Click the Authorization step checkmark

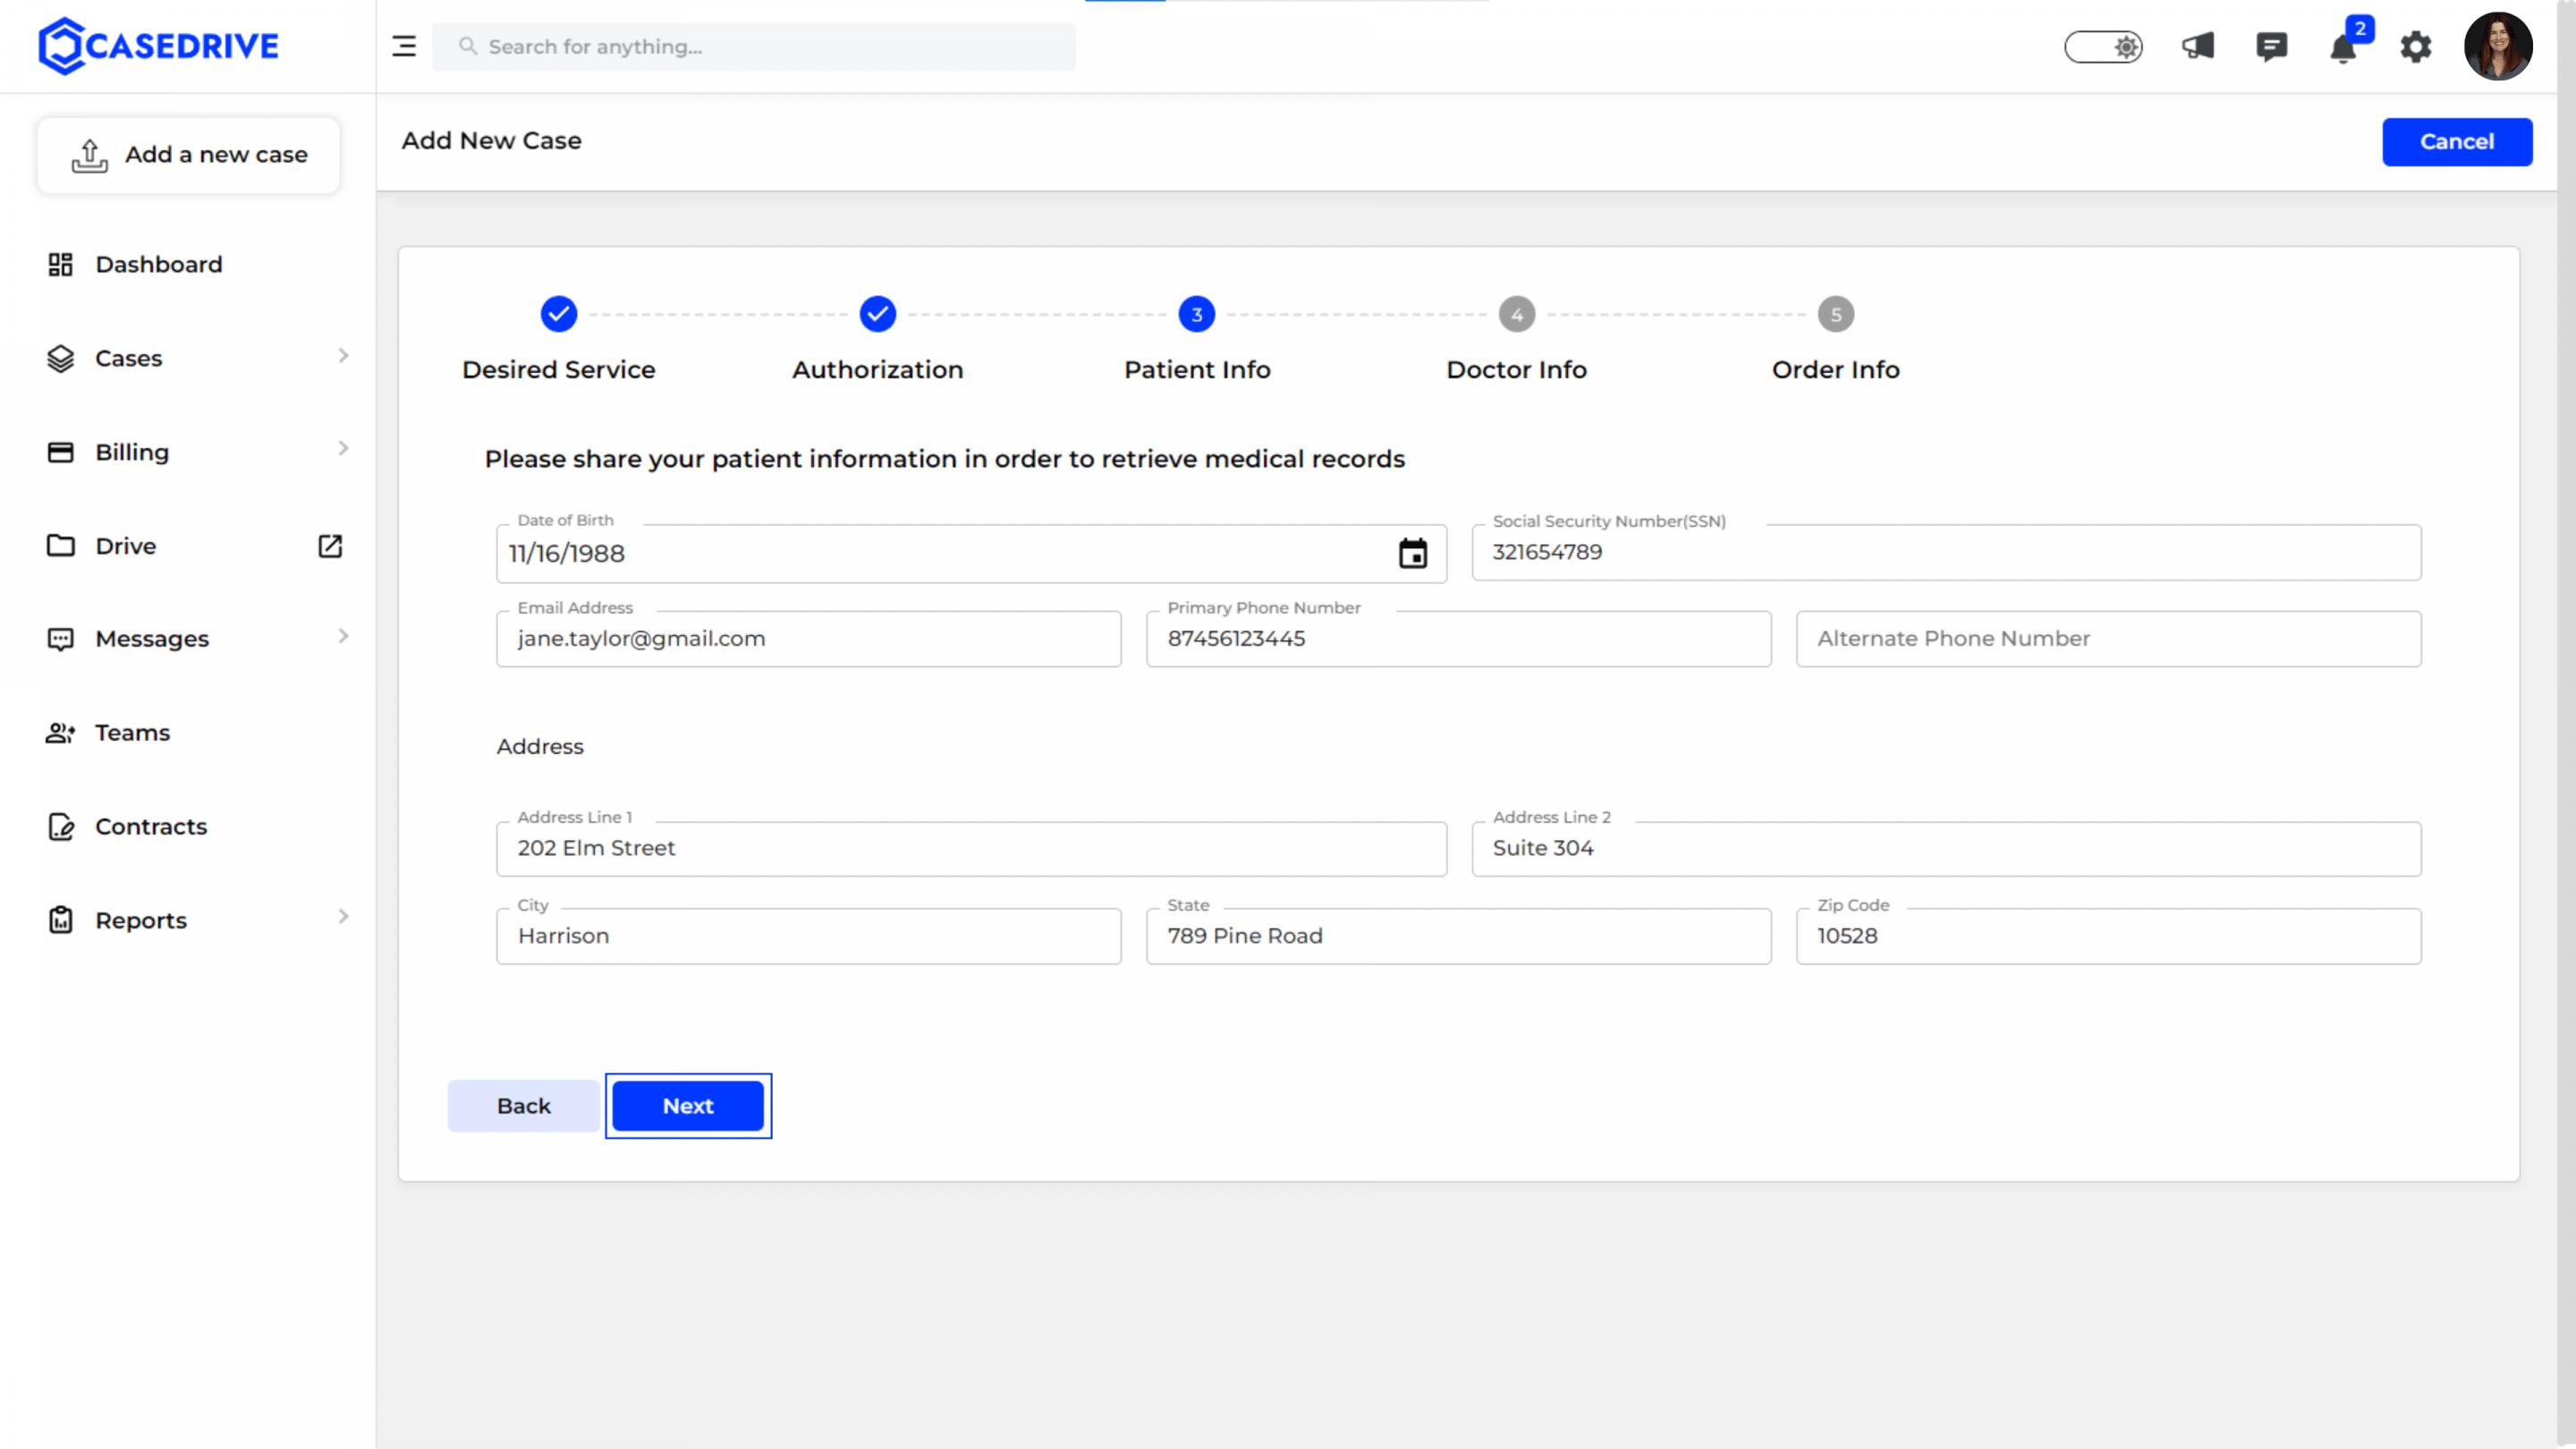(878, 314)
